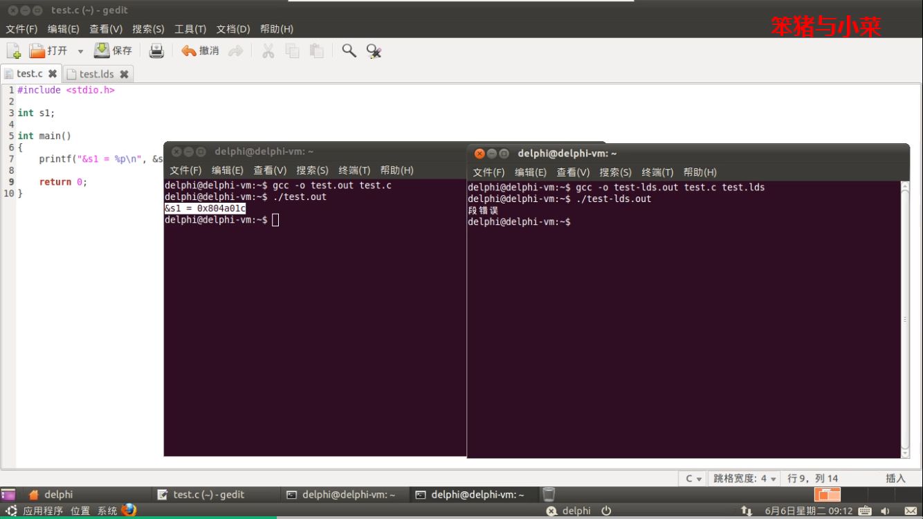The image size is (923, 519).
Task: Cut selection with scissors icon
Action: (x=268, y=51)
